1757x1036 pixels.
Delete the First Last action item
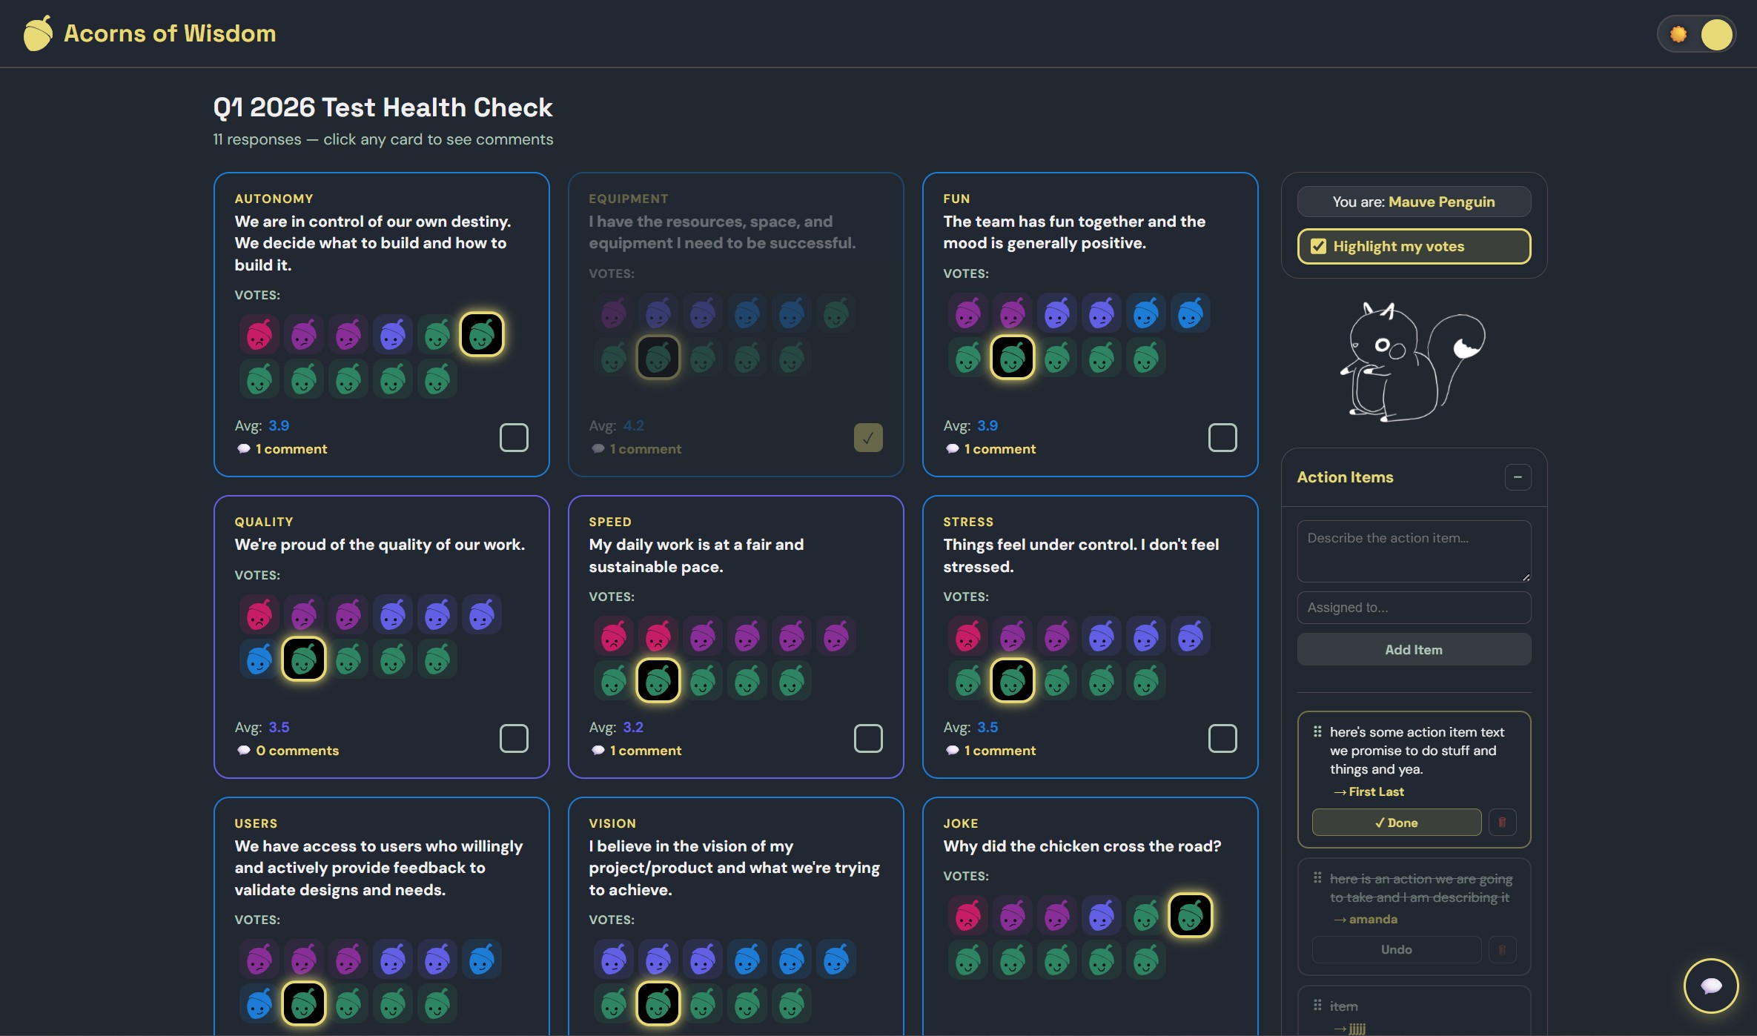1502,823
